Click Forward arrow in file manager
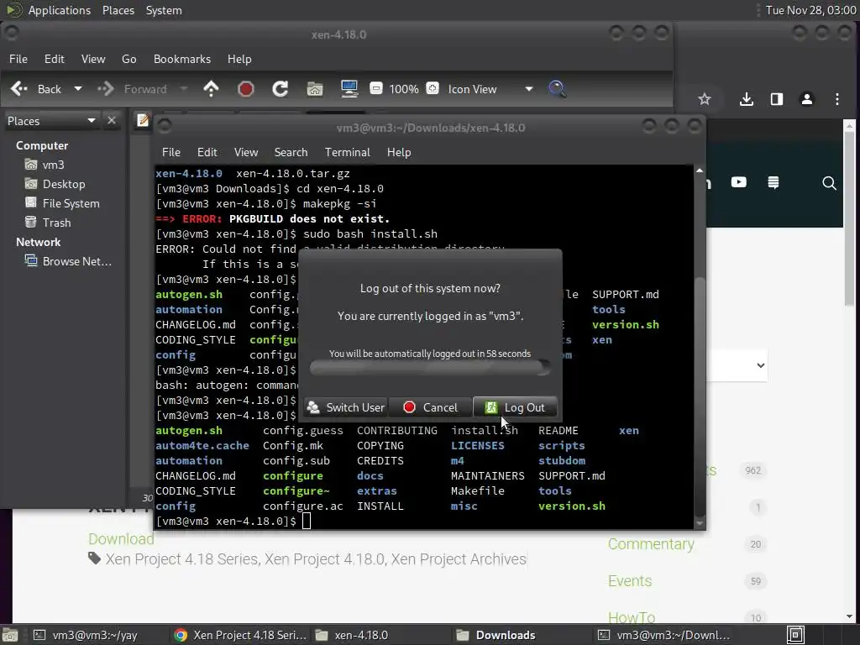 [x=105, y=89]
